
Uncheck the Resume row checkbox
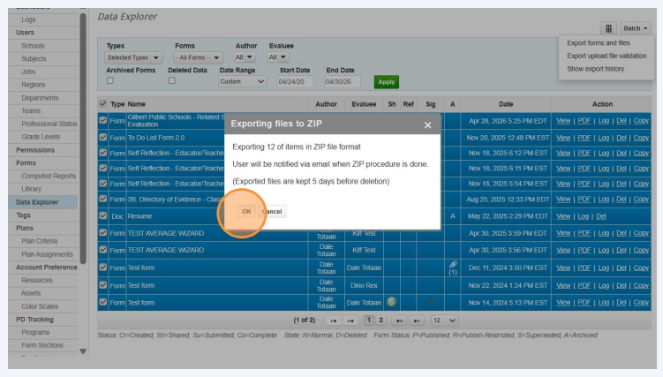102,215
